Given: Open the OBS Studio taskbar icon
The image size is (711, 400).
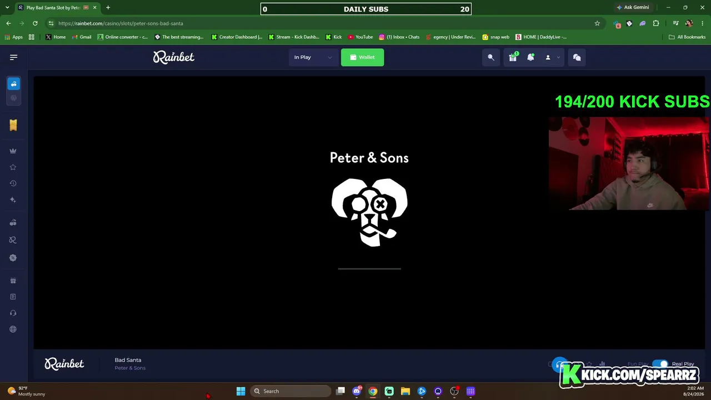Looking at the screenshot, I should (x=454, y=391).
